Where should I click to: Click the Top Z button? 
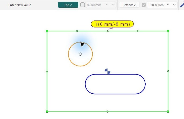68,5
